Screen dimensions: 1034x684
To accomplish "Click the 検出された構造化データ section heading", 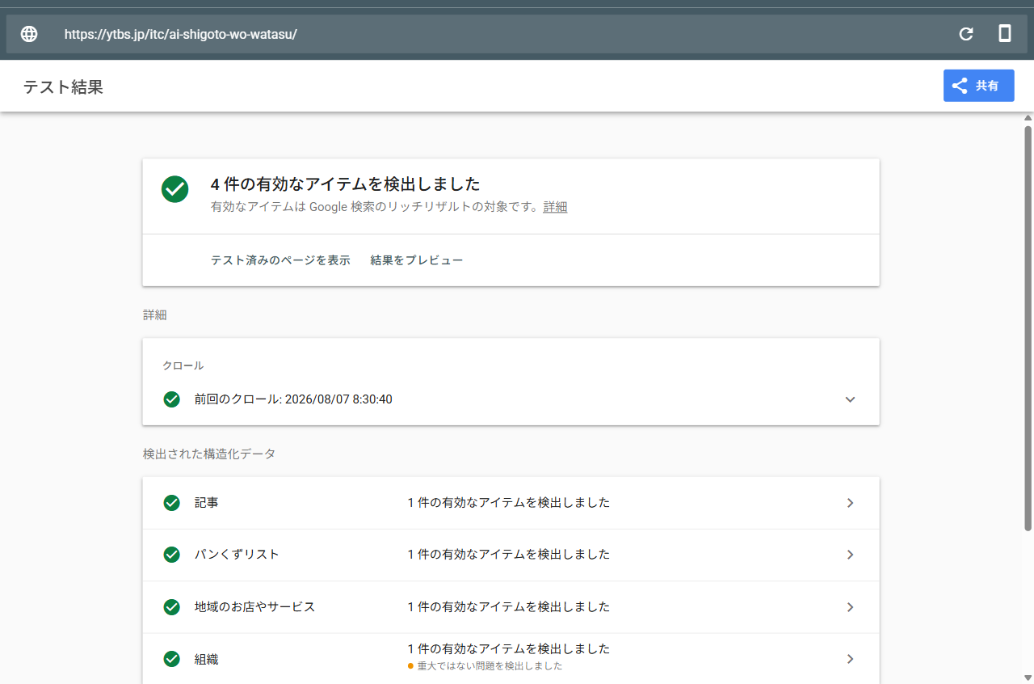I will [x=209, y=454].
